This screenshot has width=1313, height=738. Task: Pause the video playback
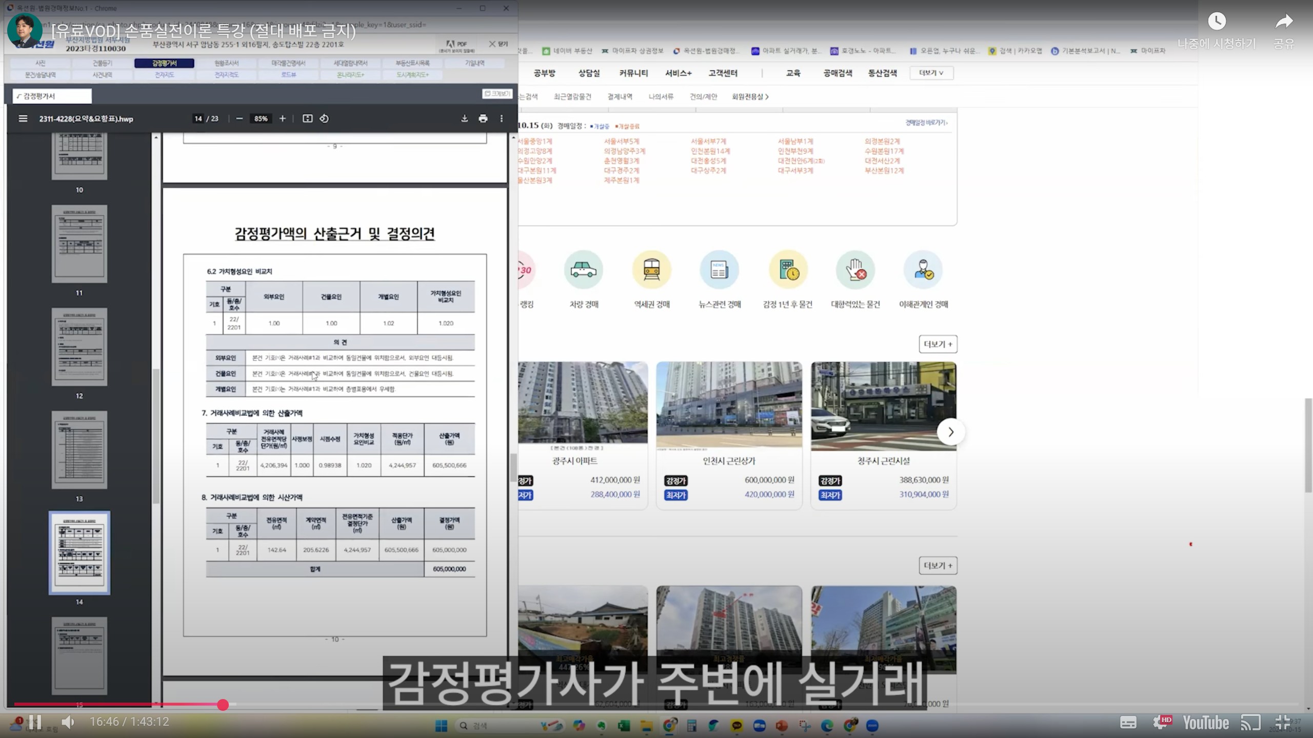pyautogui.click(x=35, y=722)
